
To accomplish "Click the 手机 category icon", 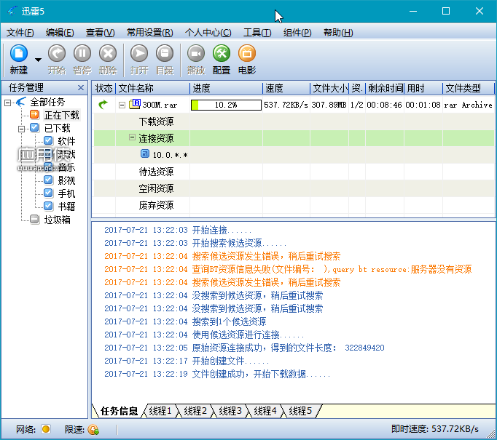I will tap(48, 193).
